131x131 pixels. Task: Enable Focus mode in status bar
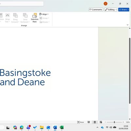tap(81, 122)
